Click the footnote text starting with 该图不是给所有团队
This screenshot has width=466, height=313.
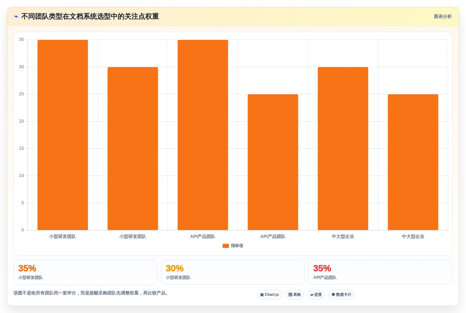[x=91, y=293]
